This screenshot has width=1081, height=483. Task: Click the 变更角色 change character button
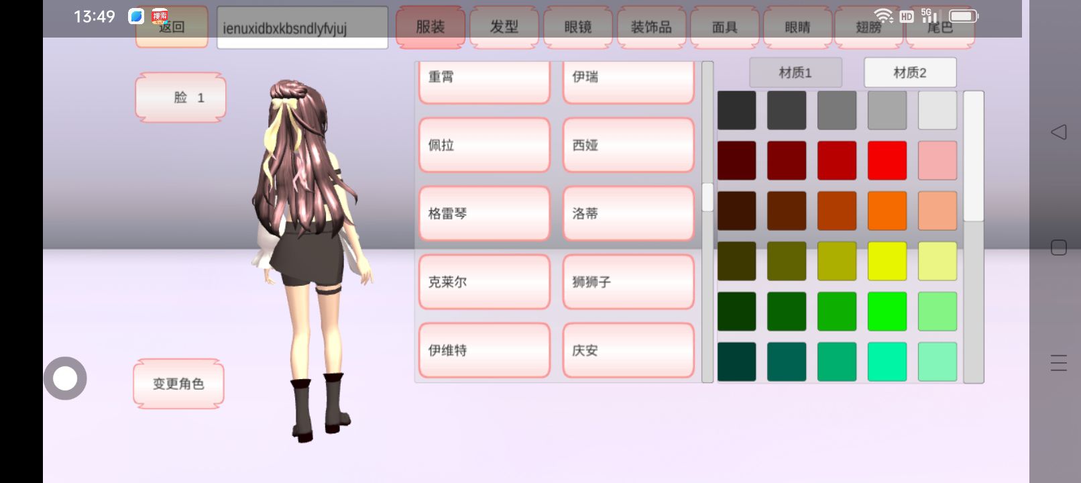tap(178, 384)
